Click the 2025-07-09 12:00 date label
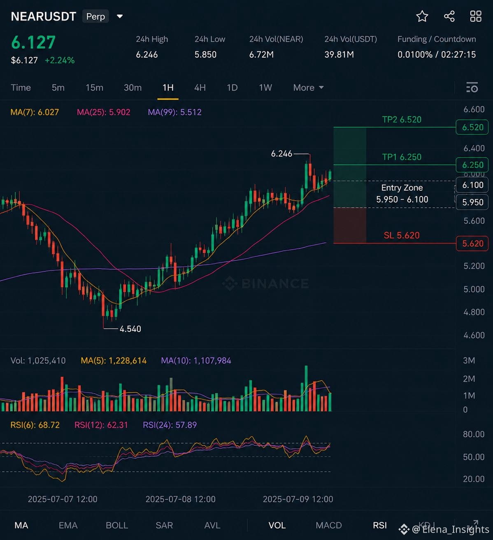 click(298, 499)
